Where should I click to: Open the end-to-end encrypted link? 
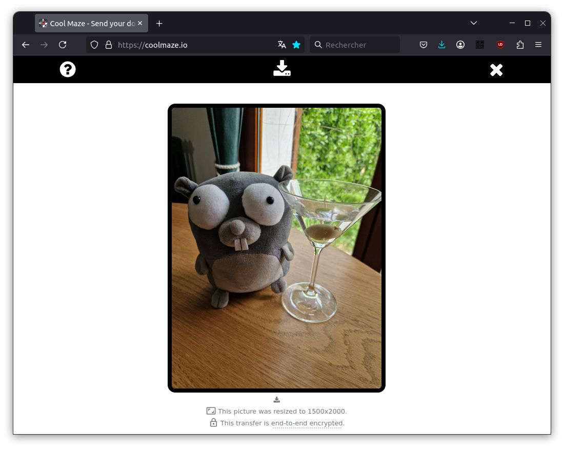[308, 423]
